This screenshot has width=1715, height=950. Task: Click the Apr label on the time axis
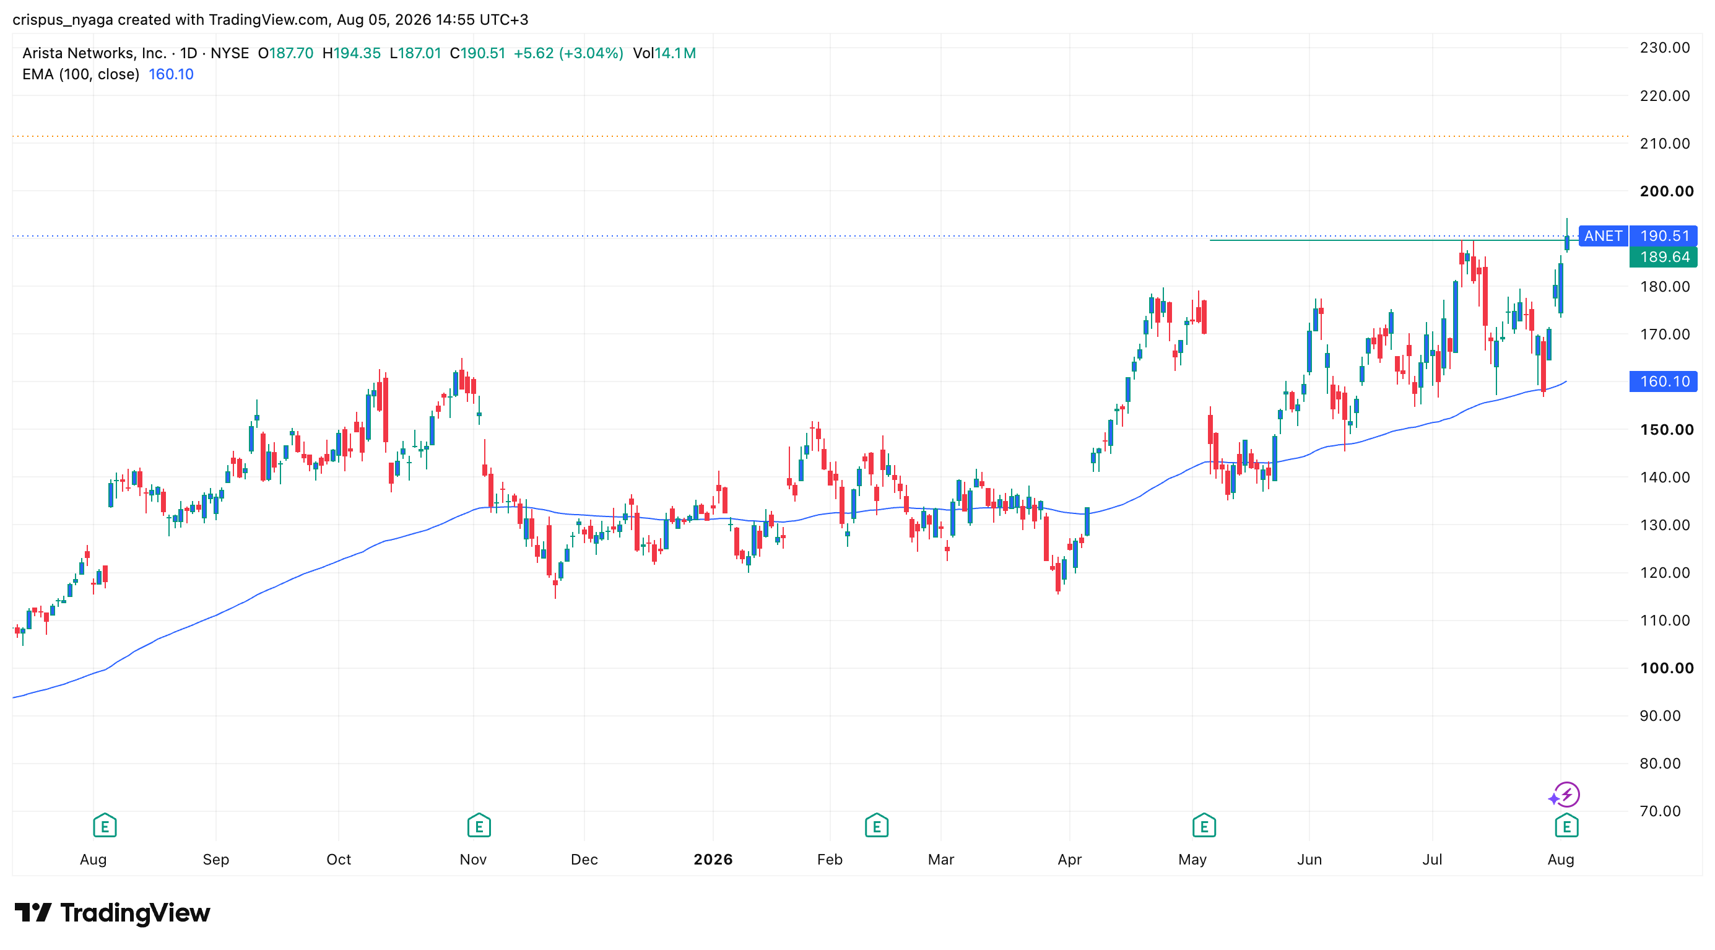tap(1069, 860)
